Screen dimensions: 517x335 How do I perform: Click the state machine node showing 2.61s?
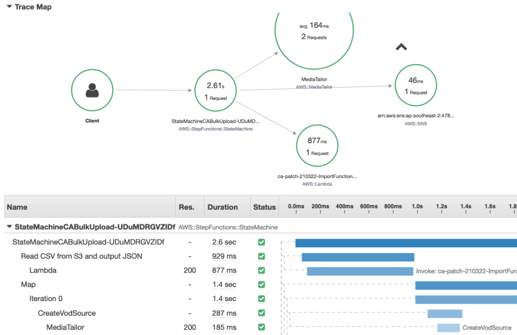215,90
